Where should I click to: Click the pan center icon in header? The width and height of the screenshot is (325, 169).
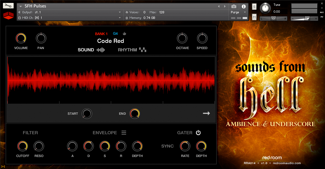coord(273,19)
